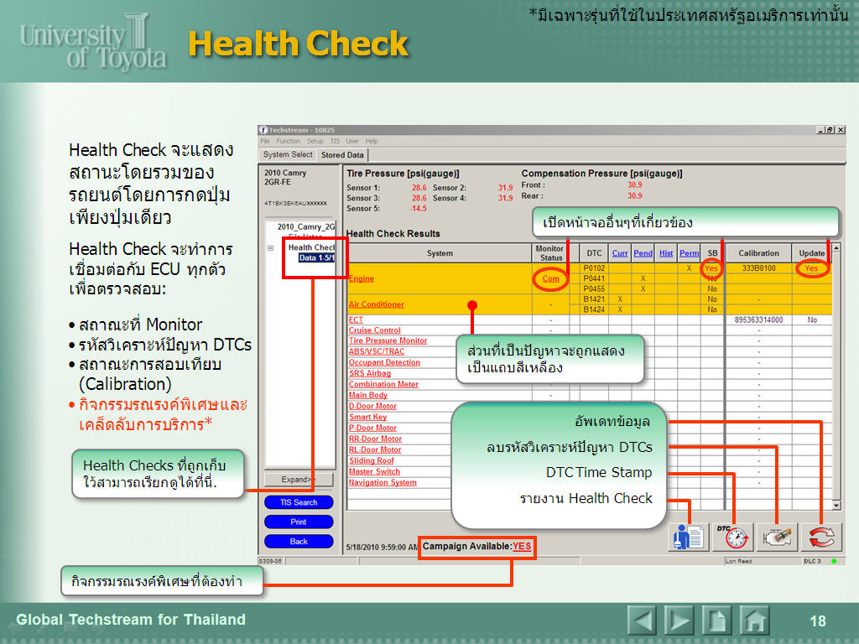Switch to the System Select tab
859x644 pixels.
coord(288,155)
